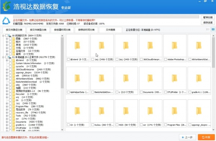Click the 图像 folder icon in tree
The image size is (216, 141).
click(x=14, y=39)
